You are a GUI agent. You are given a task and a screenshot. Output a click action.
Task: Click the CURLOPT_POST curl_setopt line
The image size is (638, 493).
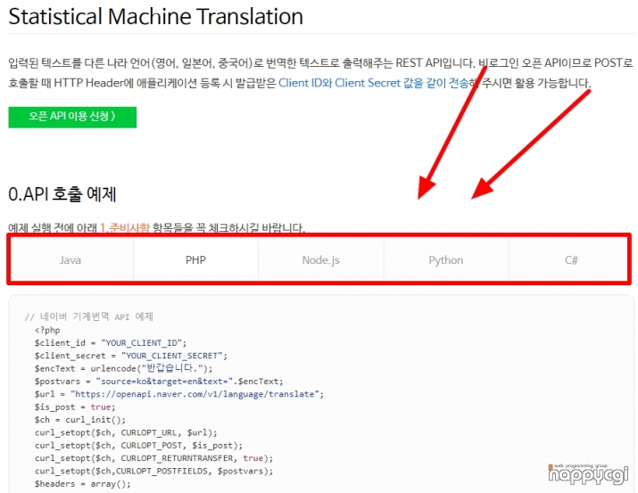(138, 446)
